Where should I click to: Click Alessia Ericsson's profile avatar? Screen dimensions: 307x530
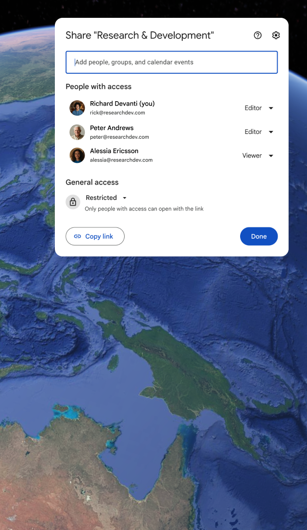pyautogui.click(x=77, y=156)
